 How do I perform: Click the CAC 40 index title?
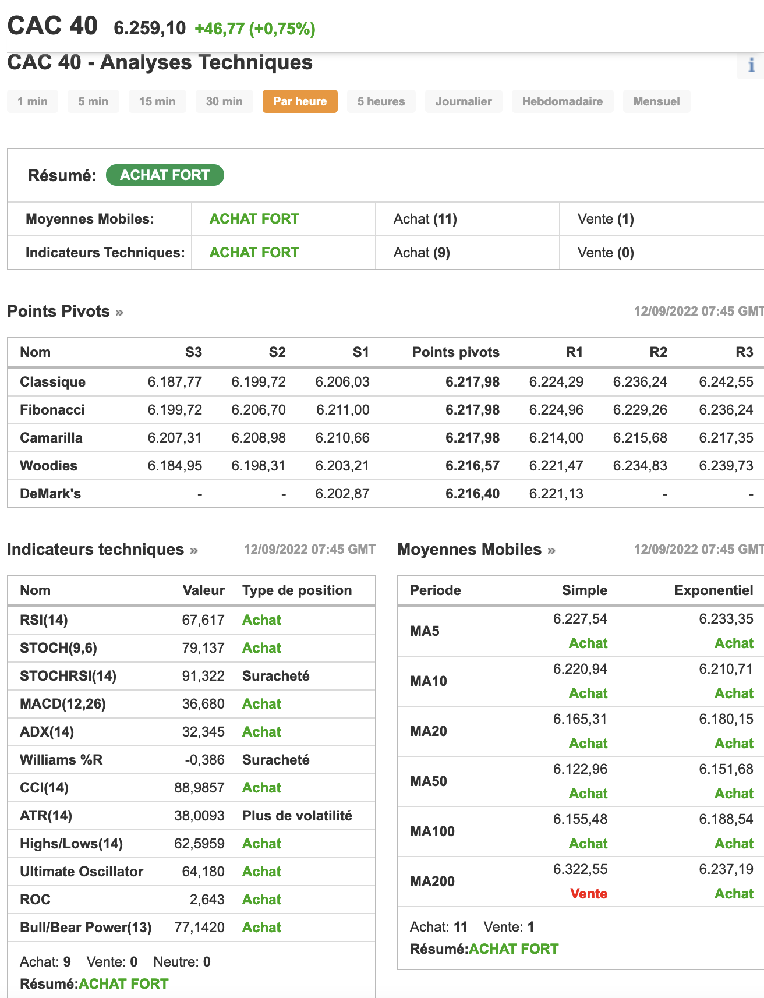point(52,26)
